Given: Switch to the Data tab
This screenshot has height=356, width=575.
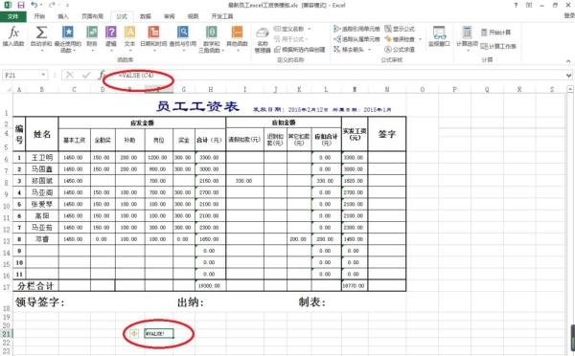Looking at the screenshot, I should point(146,16).
